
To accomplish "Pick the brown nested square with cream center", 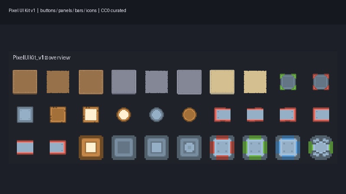I will tap(91, 147).
